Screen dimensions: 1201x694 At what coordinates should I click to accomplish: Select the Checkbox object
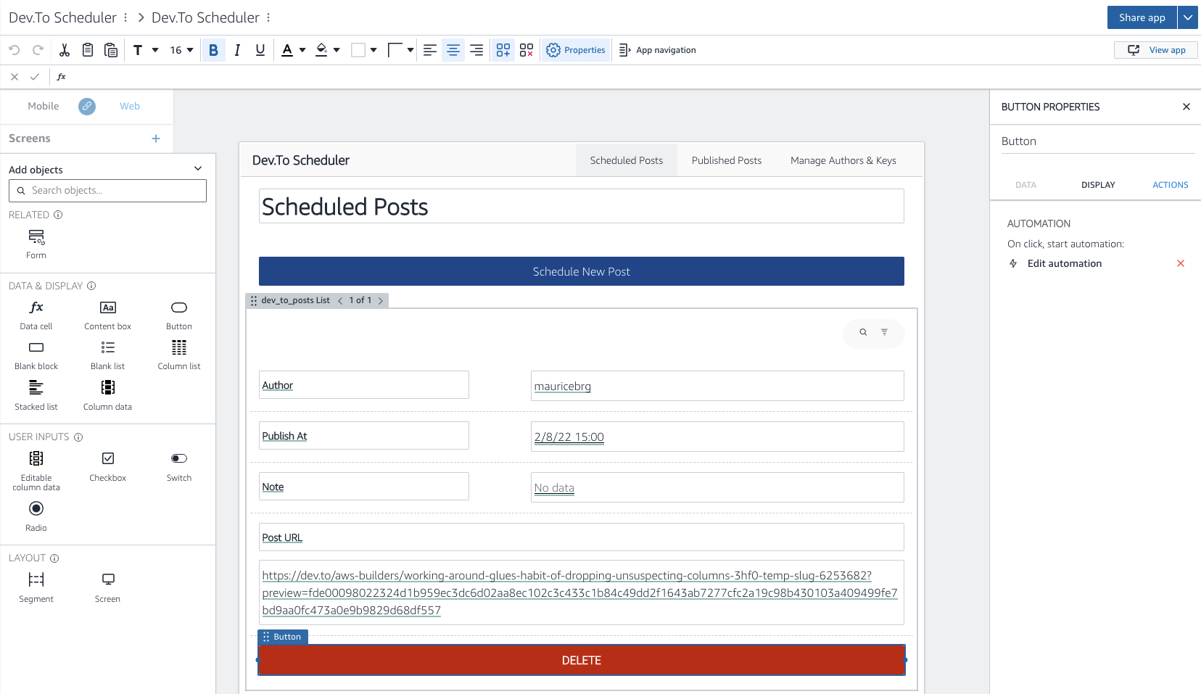[x=107, y=466]
